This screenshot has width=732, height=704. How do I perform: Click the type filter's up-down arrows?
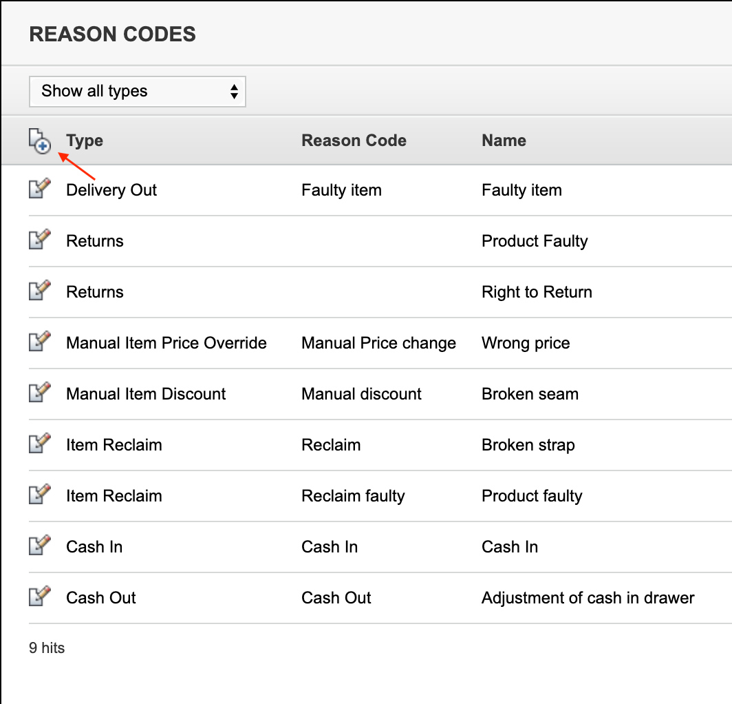(234, 91)
